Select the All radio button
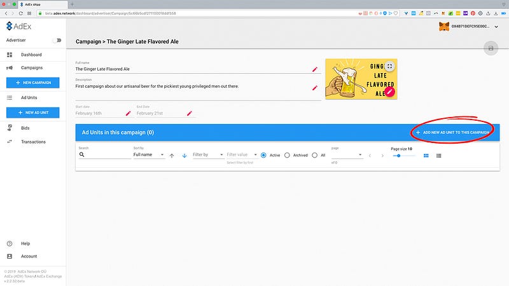Screen dimensions: 509x286 coord(314,155)
